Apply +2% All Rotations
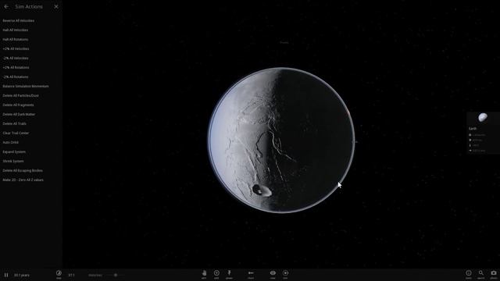 tap(16, 68)
